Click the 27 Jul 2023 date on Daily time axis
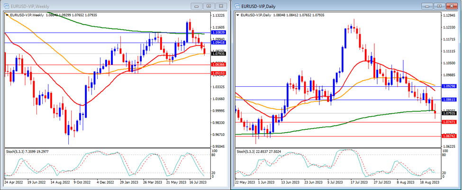The image size is (462, 190). (383, 182)
